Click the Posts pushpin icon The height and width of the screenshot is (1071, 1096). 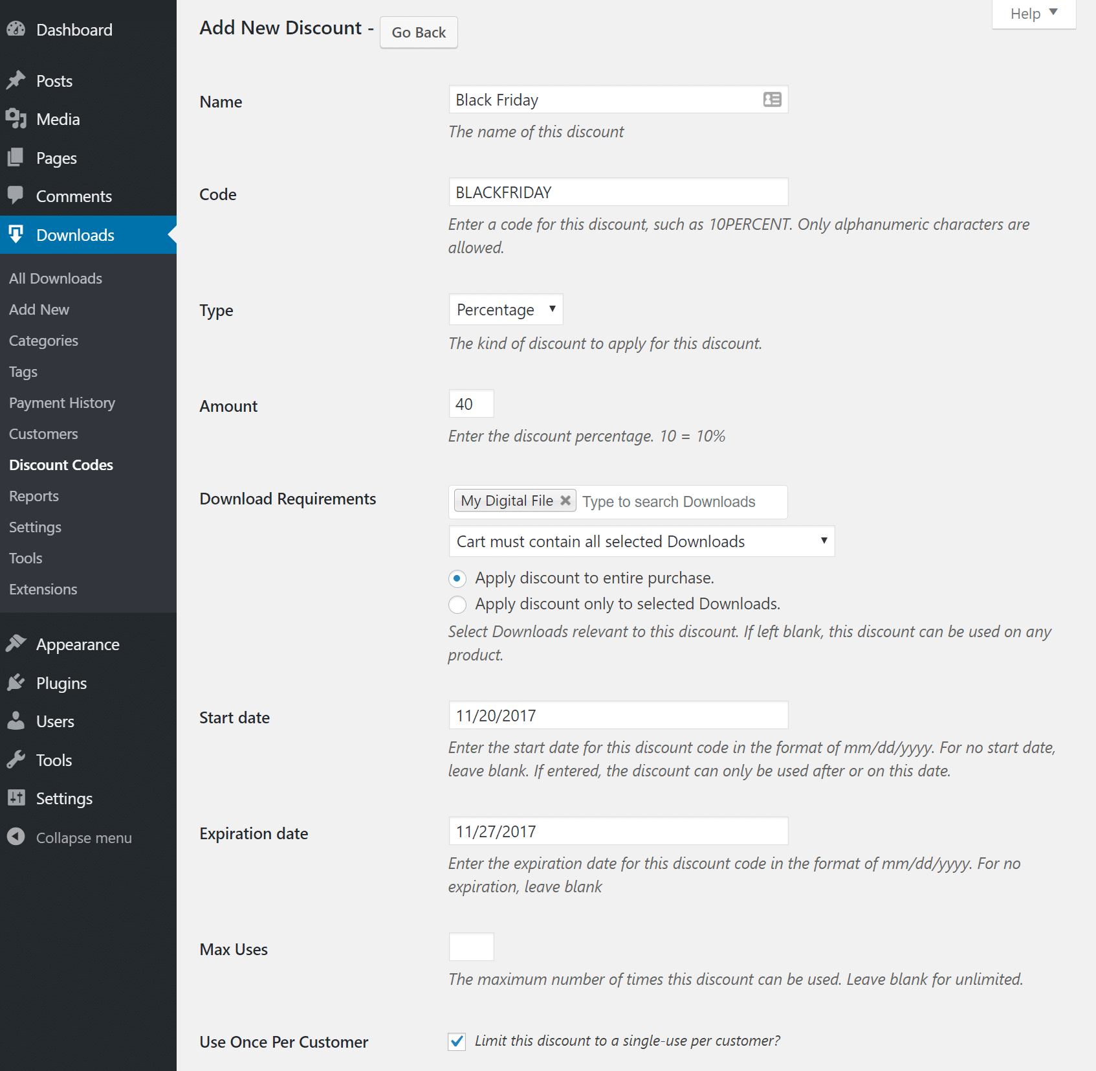coord(16,80)
